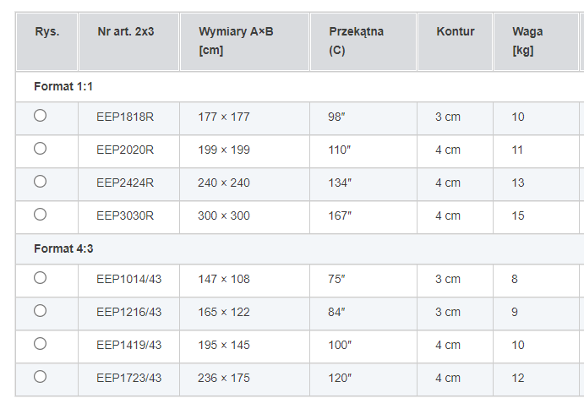Pick the radio button for EEP1723/43

tap(40, 377)
